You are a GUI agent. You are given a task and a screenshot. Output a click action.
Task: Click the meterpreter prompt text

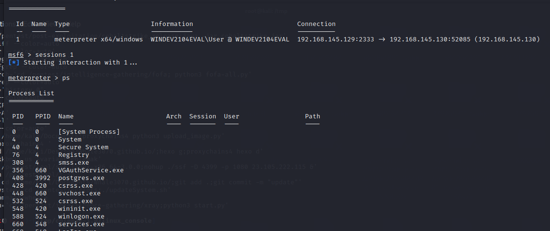[28, 78]
